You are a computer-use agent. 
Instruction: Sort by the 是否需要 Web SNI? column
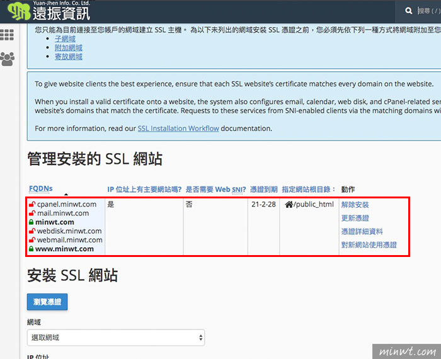(215, 190)
